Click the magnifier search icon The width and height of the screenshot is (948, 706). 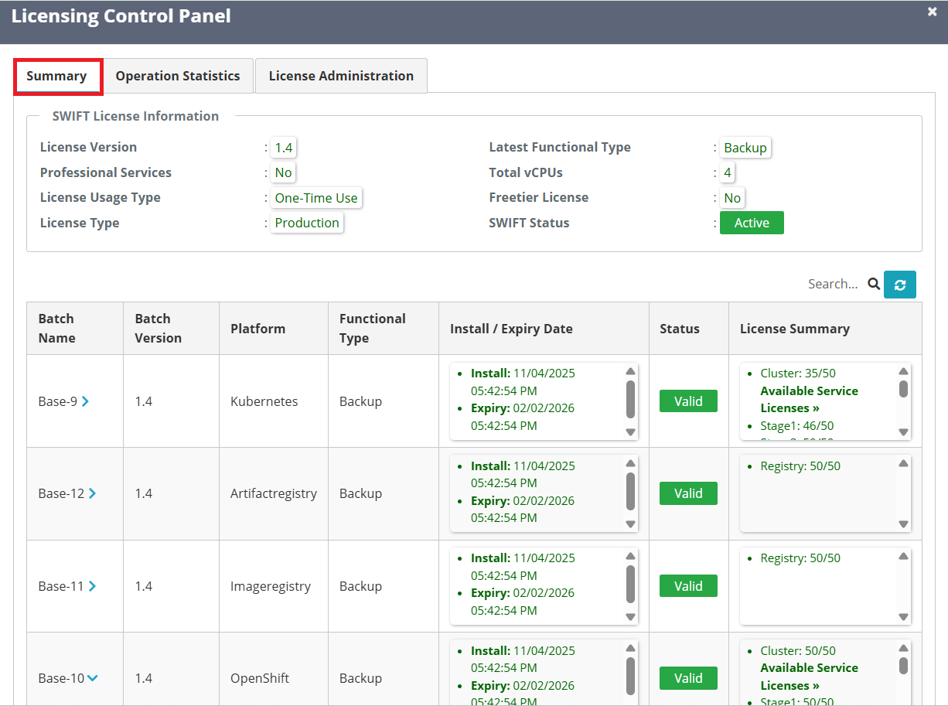874,284
